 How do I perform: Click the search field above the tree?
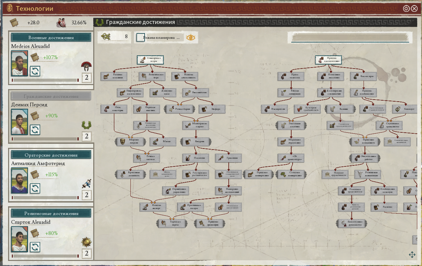[x=350, y=37]
